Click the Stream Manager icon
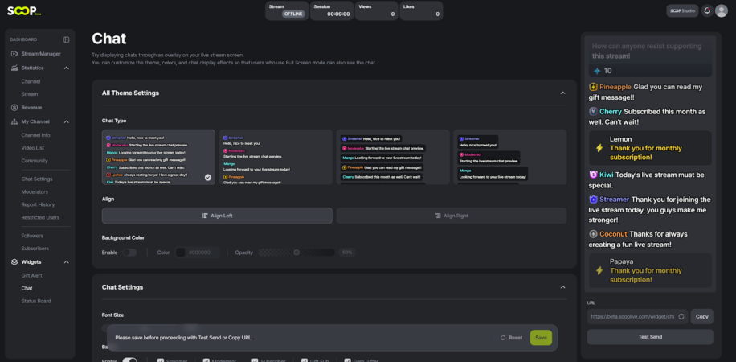The height and width of the screenshot is (362, 736). pos(14,54)
